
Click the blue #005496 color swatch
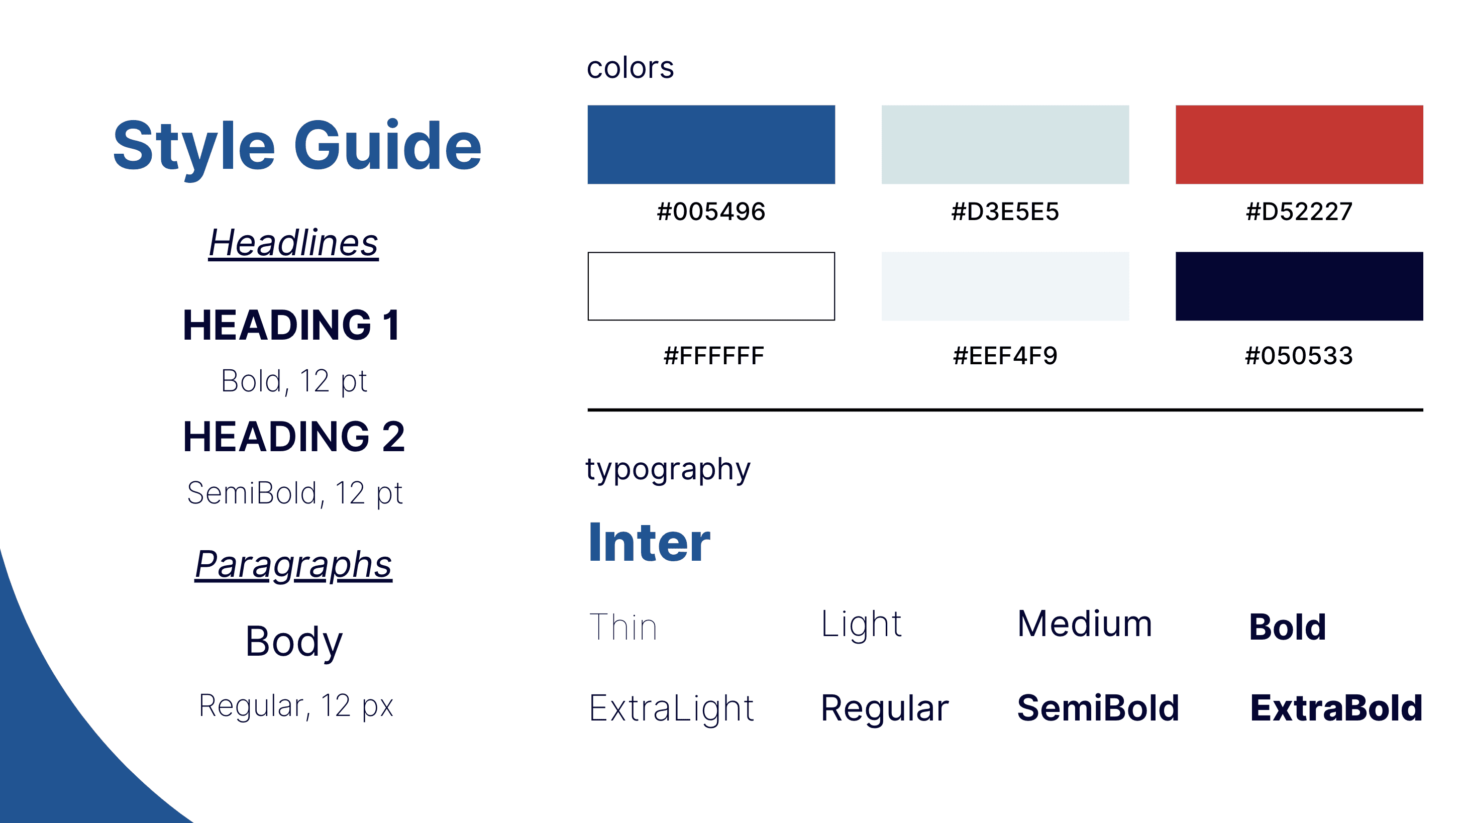(711, 145)
